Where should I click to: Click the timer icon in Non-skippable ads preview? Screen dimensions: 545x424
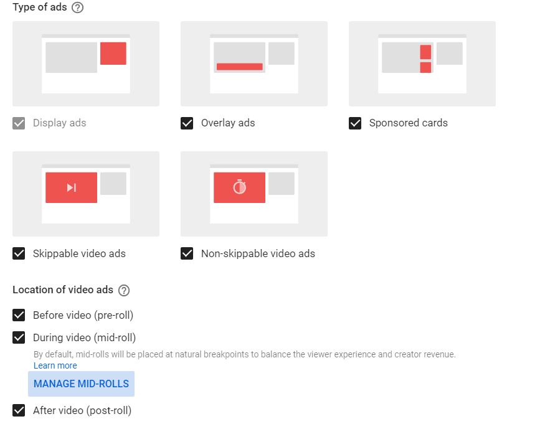pyautogui.click(x=240, y=187)
